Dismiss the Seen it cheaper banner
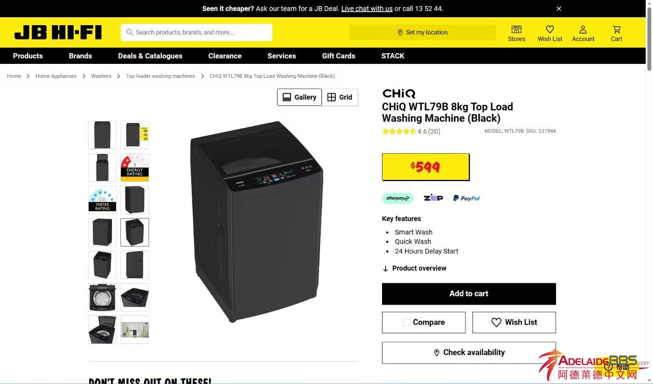653x384 pixels. pyautogui.click(x=559, y=8)
